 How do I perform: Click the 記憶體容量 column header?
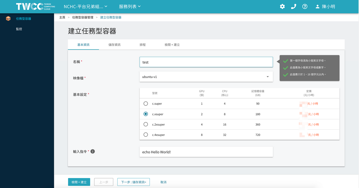[x=258, y=93]
